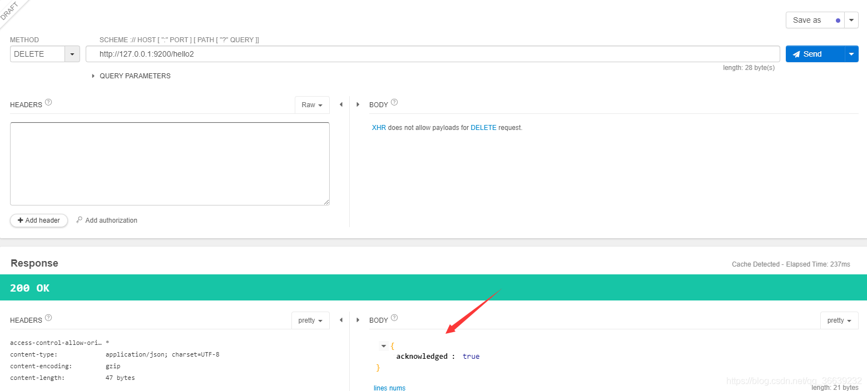Screen dimensions: 867x391
Task: Collapse response headers panel with left arrow
Action: tap(341, 320)
